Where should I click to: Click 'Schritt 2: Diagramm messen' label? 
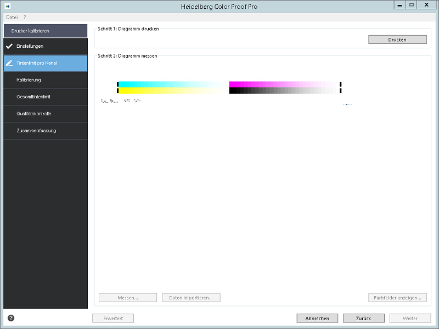[x=127, y=56]
